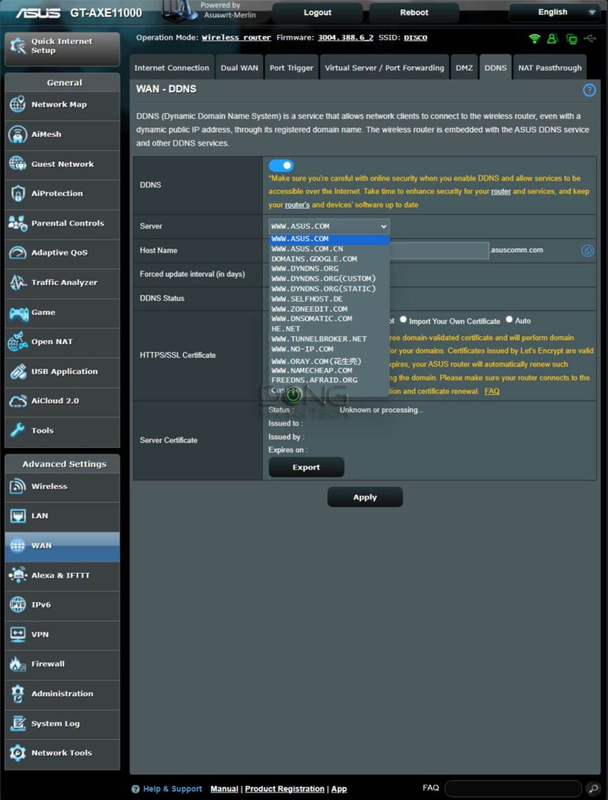The width and height of the screenshot is (608, 800).
Task: Click the IPv6 icon
Action: pyautogui.click(x=17, y=605)
